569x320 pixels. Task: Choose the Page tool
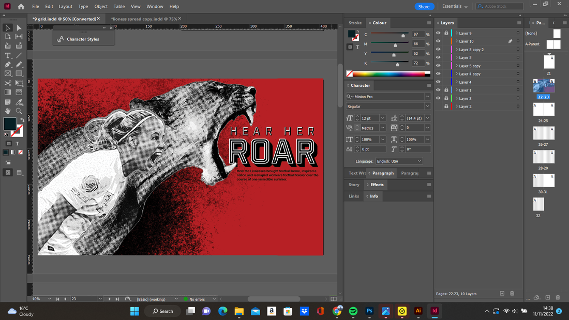8,37
